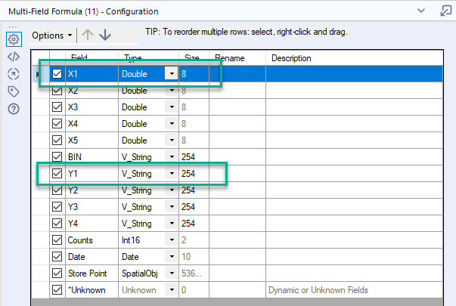Click the Field column header
The width and height of the screenshot is (456, 306).
tap(79, 58)
